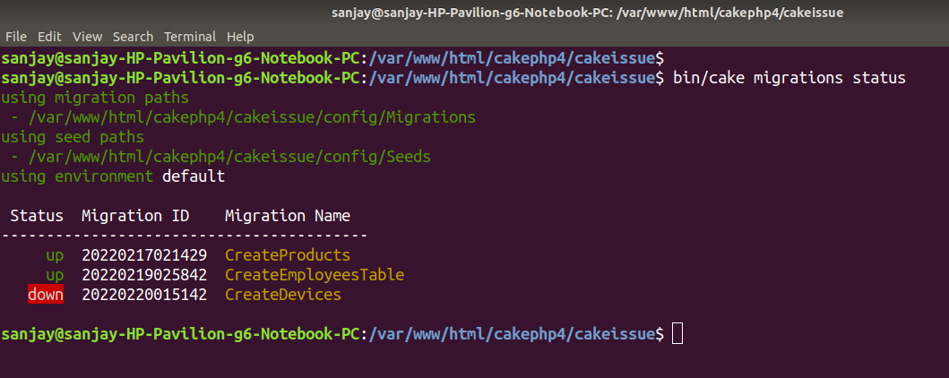Open the Help menu
Screen dimensions: 949x378
pos(240,37)
